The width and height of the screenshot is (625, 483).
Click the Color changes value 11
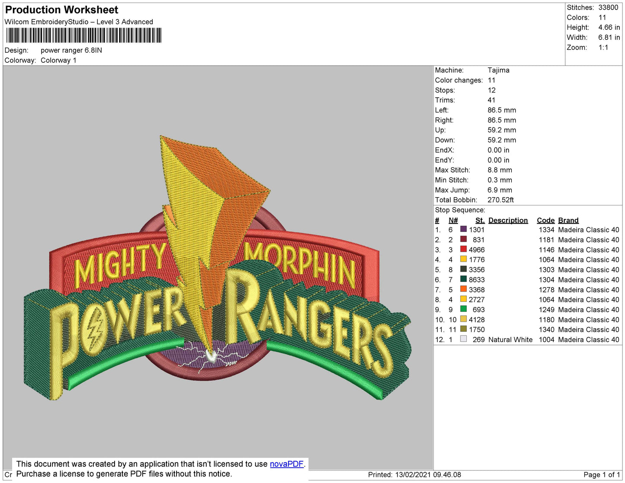tap(491, 80)
